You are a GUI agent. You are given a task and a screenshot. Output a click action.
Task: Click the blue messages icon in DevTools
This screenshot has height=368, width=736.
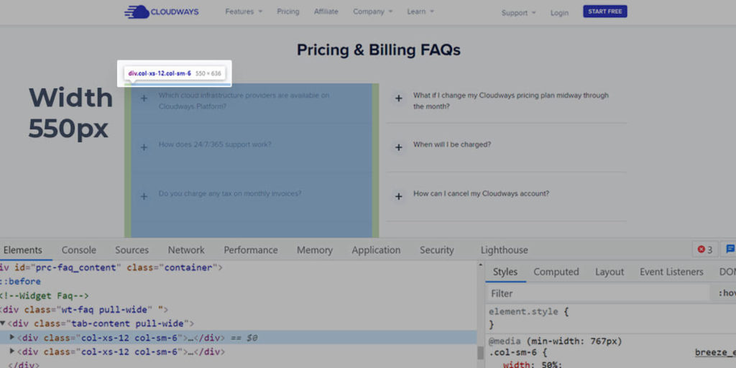(x=730, y=249)
